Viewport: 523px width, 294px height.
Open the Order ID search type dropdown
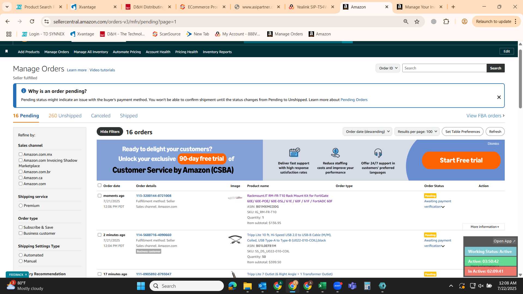[388, 68]
